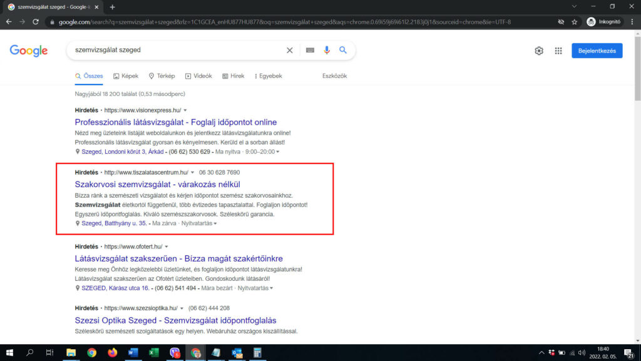The image size is (641, 361).
Task: Open the tab search chevron in title bar
Action: (575, 6)
